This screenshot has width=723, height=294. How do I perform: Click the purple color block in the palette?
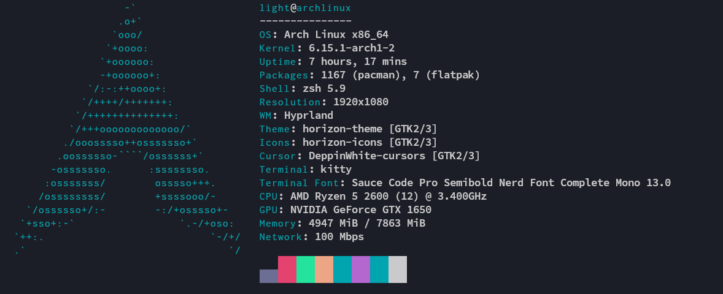[361, 269]
